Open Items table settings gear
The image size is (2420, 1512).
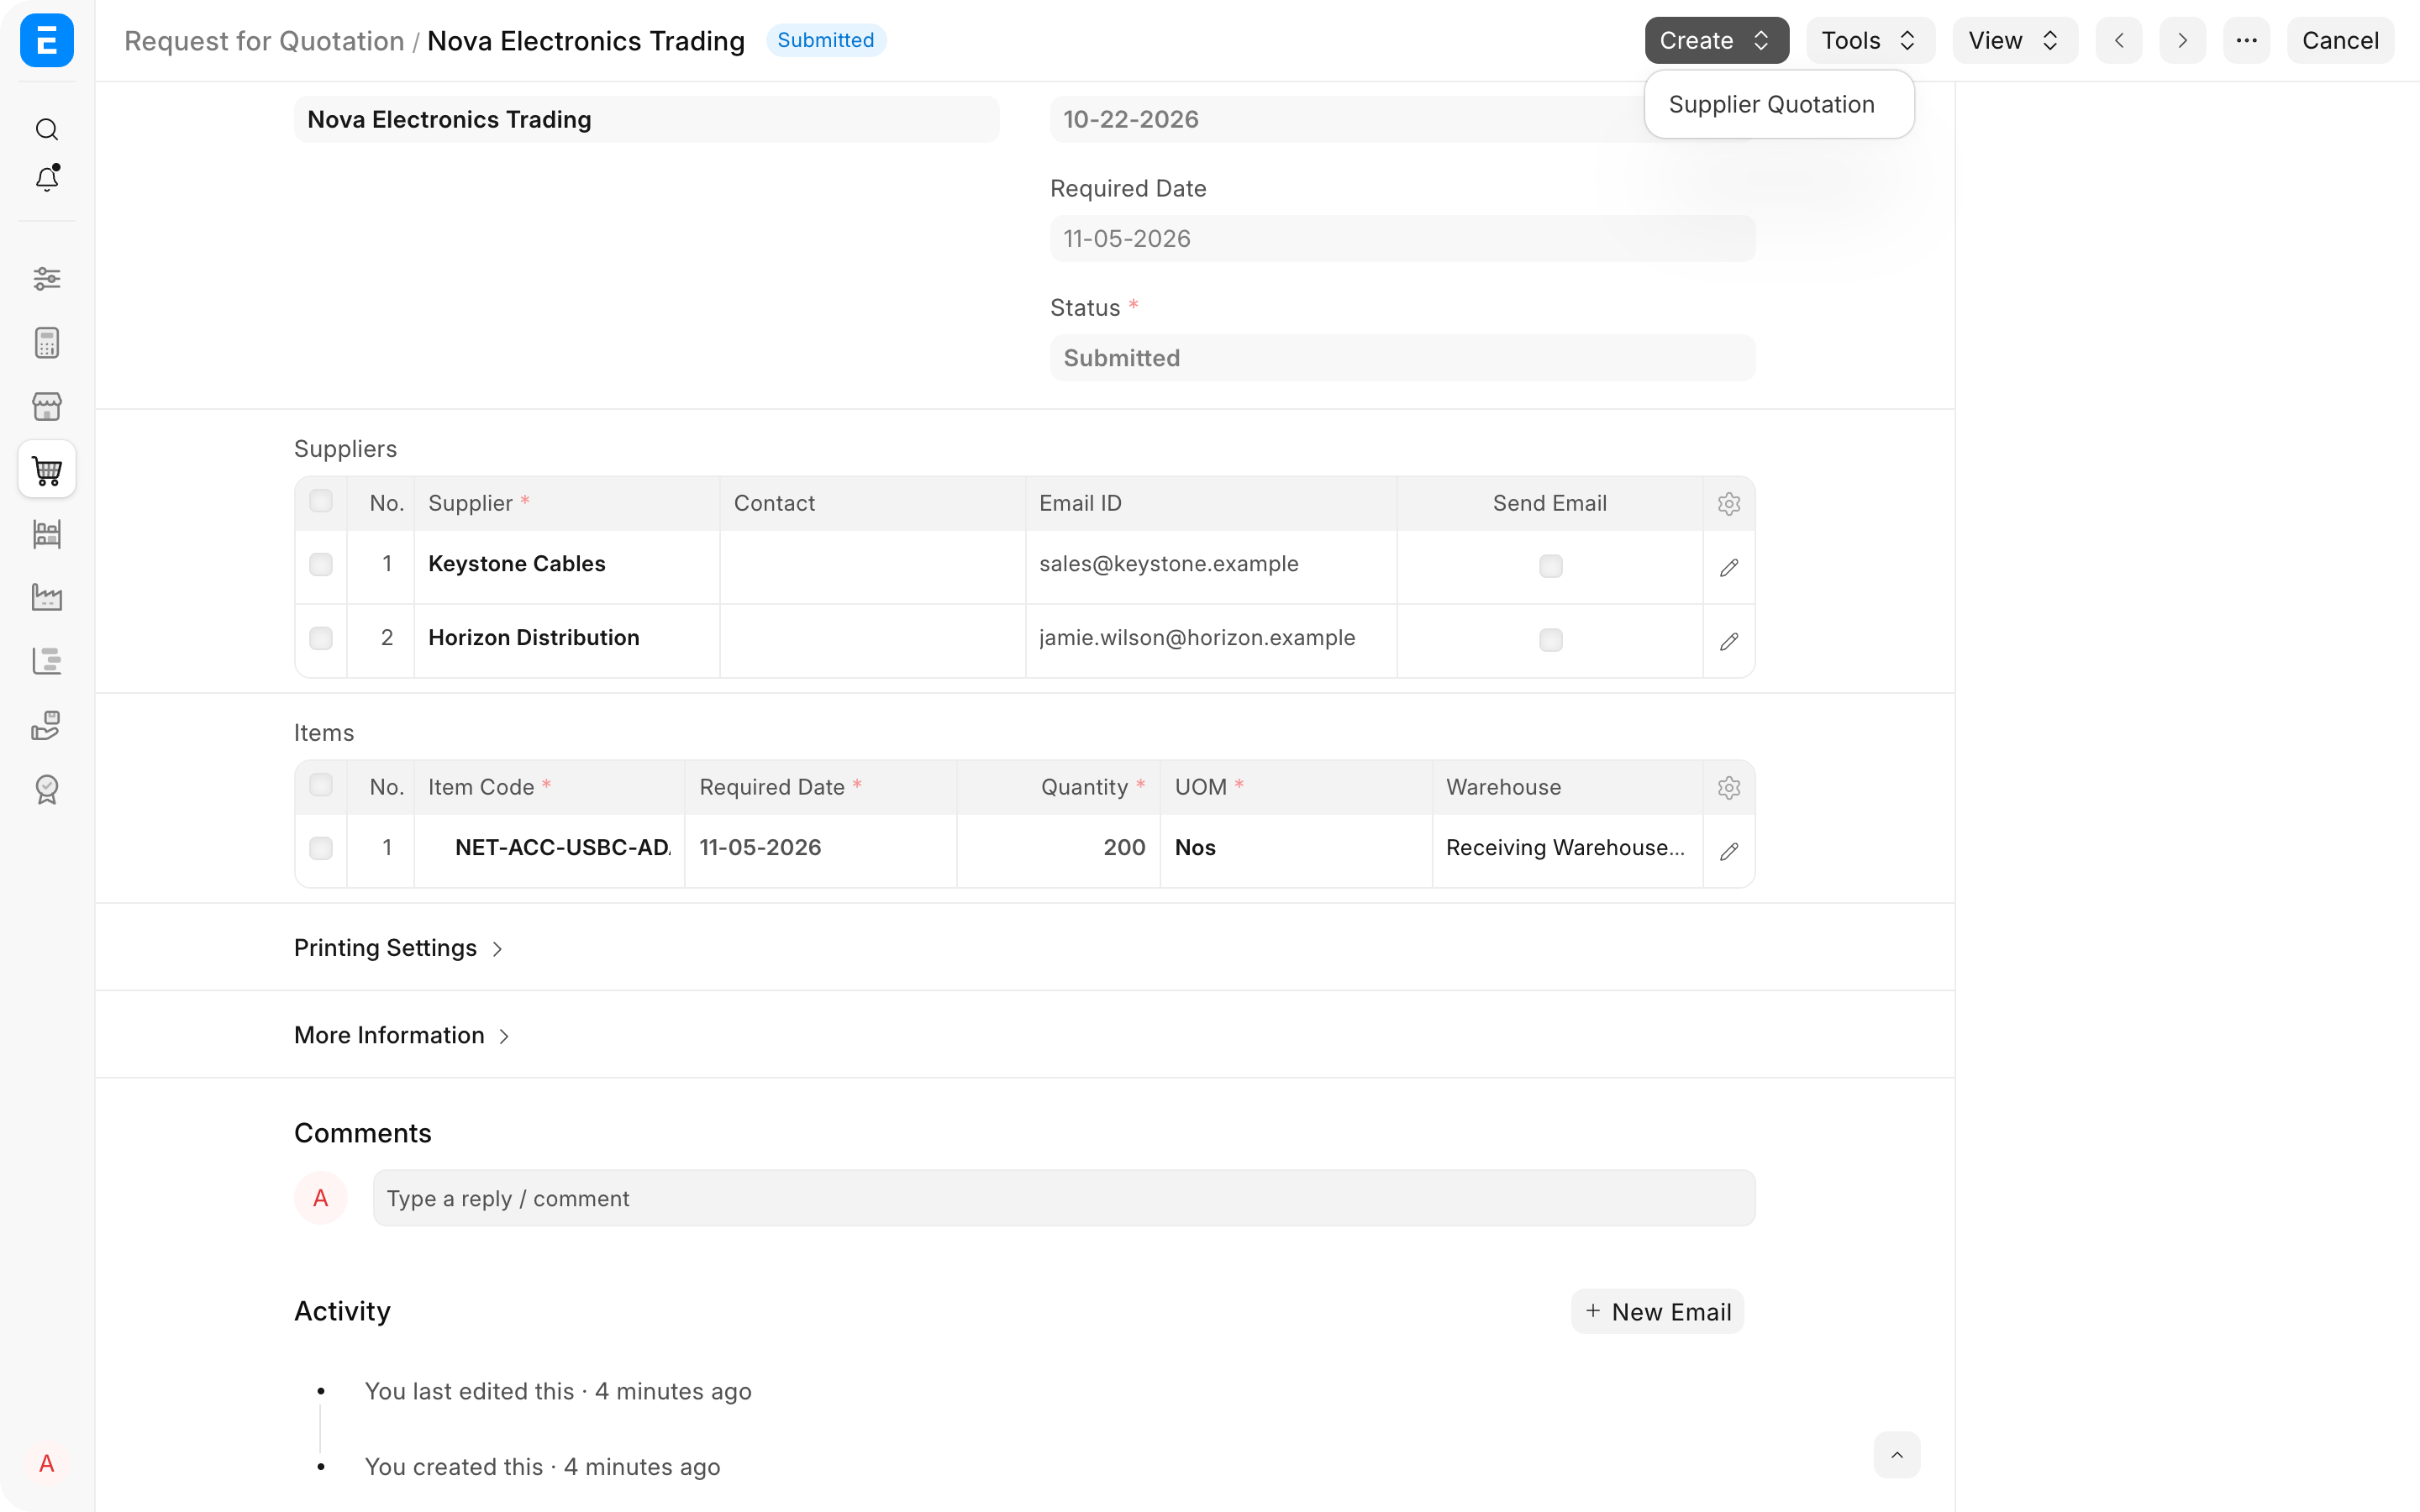point(1729,788)
